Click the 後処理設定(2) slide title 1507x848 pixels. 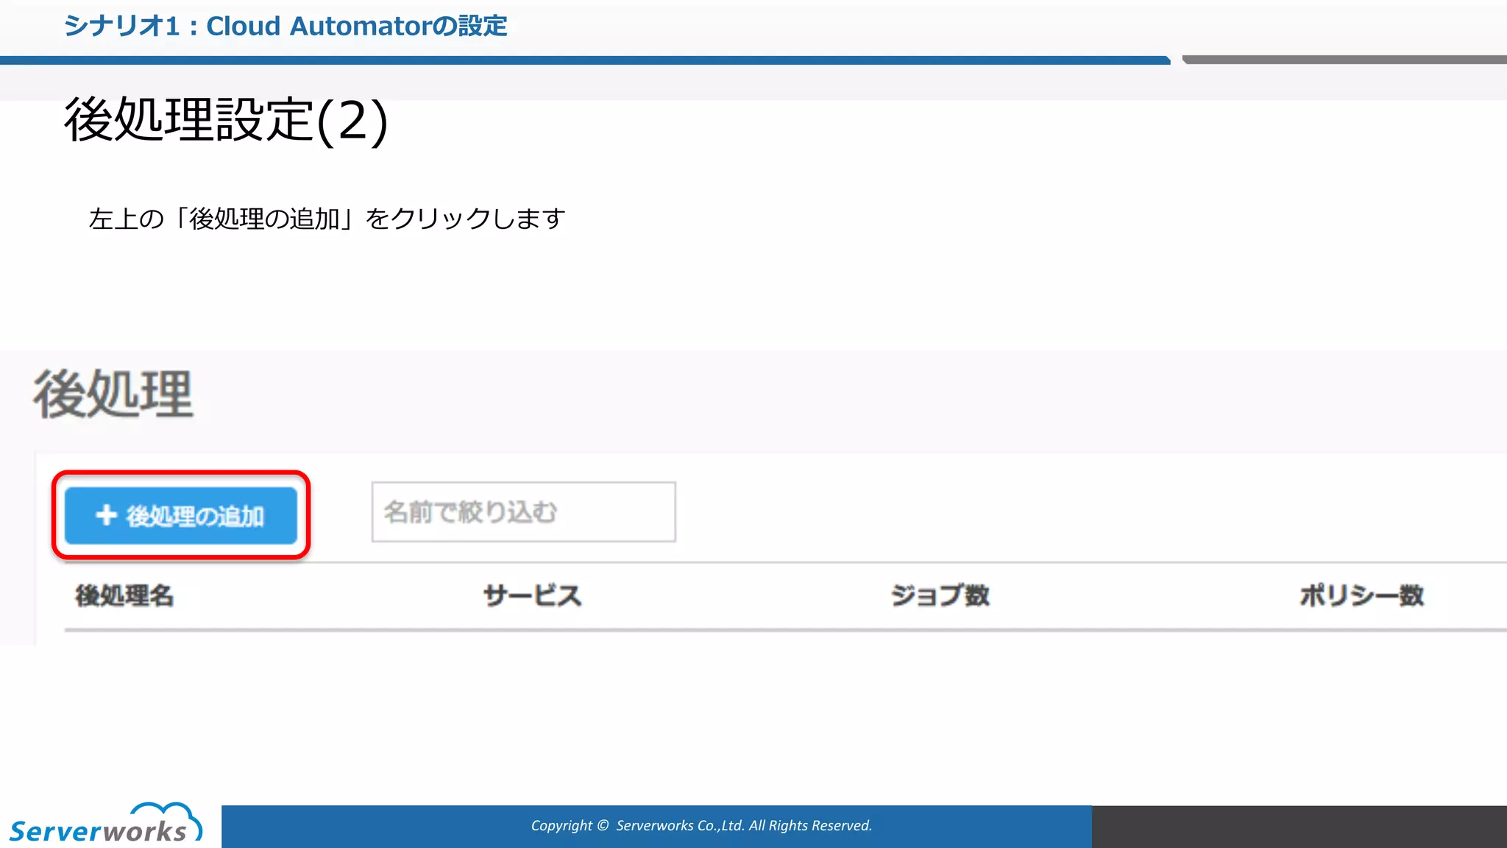pos(226,120)
